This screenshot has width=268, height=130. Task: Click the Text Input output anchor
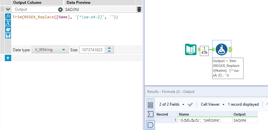(199, 49)
